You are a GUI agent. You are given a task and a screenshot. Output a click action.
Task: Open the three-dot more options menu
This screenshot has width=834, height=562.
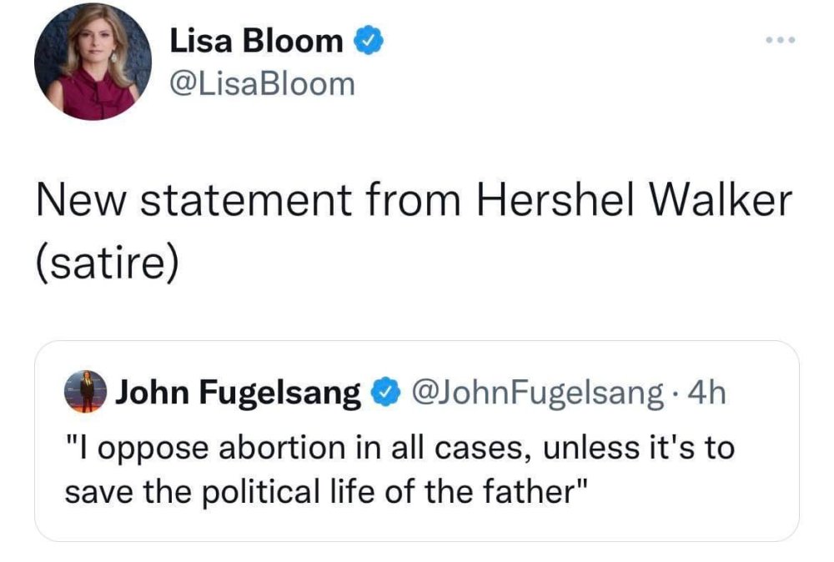[x=781, y=39]
